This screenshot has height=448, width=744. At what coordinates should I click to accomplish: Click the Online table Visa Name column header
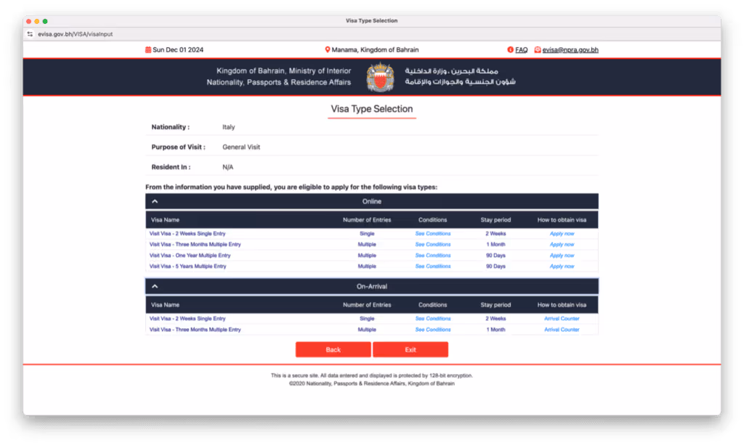click(x=165, y=220)
